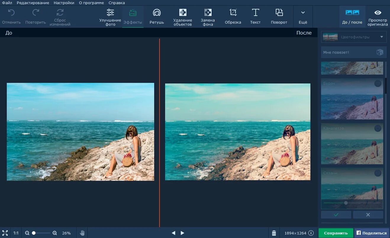This screenshot has width=390, height=238.
Task: Open the Настройки menu
Action: click(64, 3)
